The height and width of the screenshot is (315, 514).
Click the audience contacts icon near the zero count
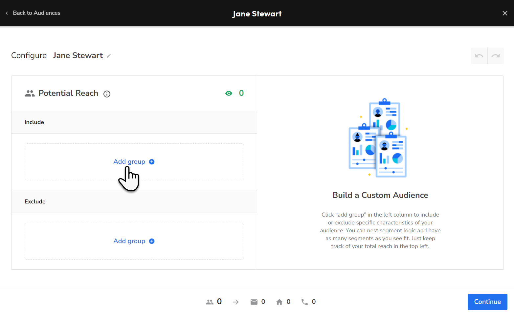point(210,302)
